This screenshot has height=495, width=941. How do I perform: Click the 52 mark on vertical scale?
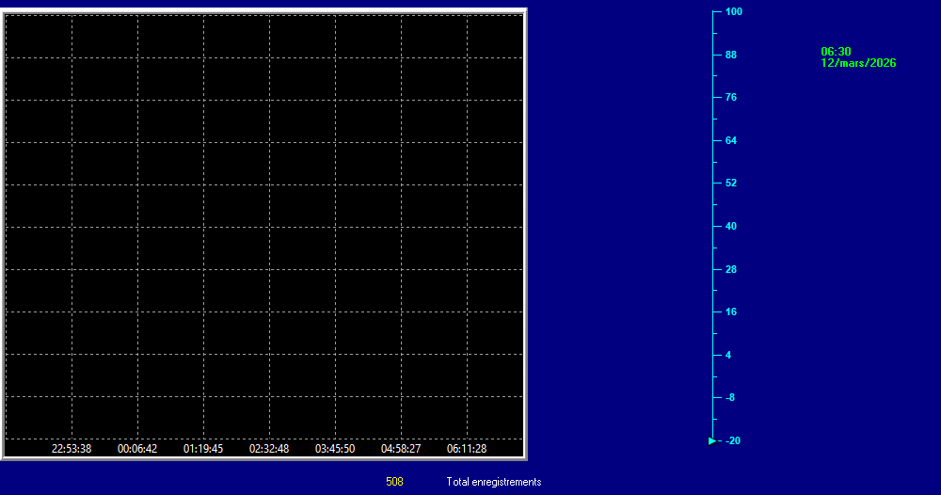730,184
